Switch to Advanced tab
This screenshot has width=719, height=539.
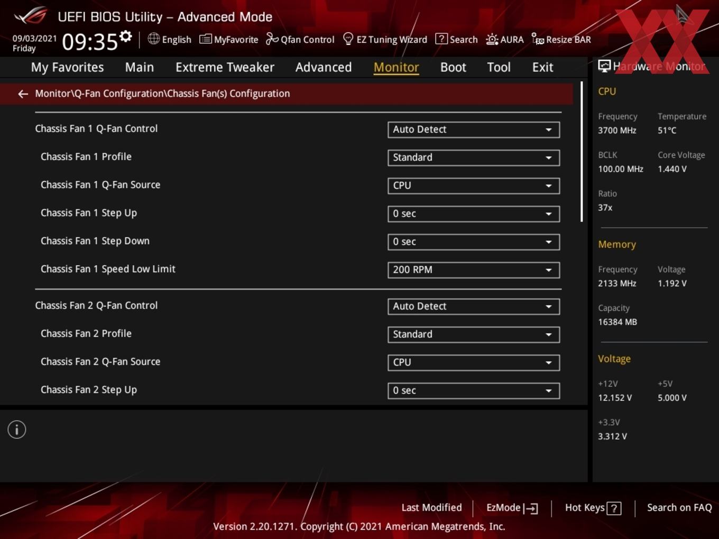coord(324,67)
